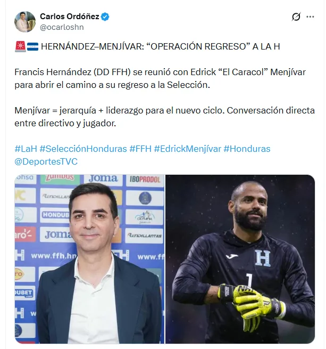Click Carlos Ordóñez profile avatar
Screen dimensions: 326x349
coord(25,22)
